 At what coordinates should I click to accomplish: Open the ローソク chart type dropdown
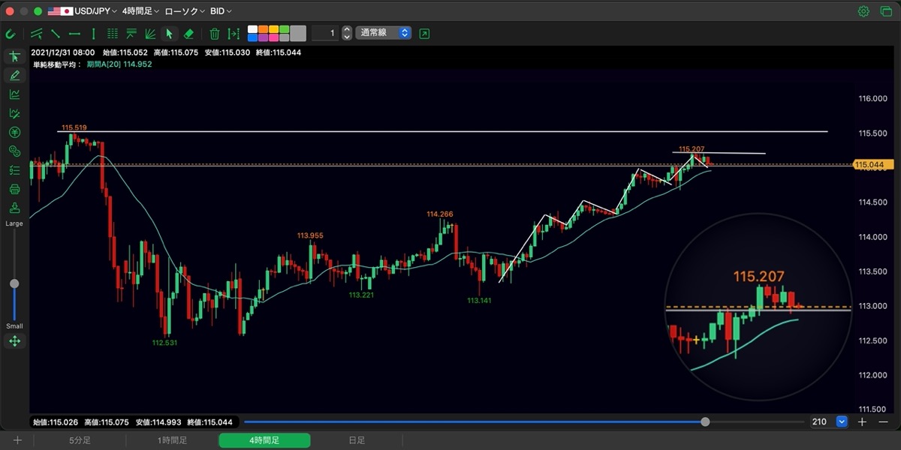[x=184, y=11]
